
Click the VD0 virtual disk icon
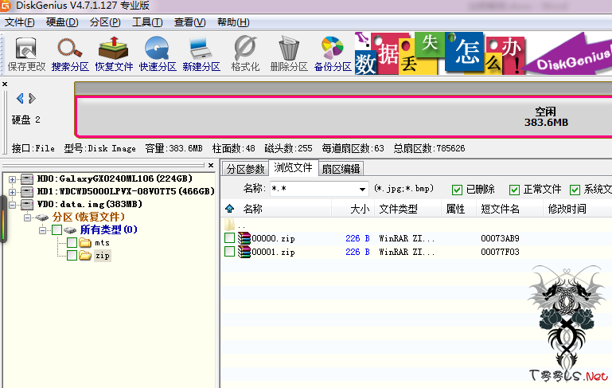tap(27, 204)
